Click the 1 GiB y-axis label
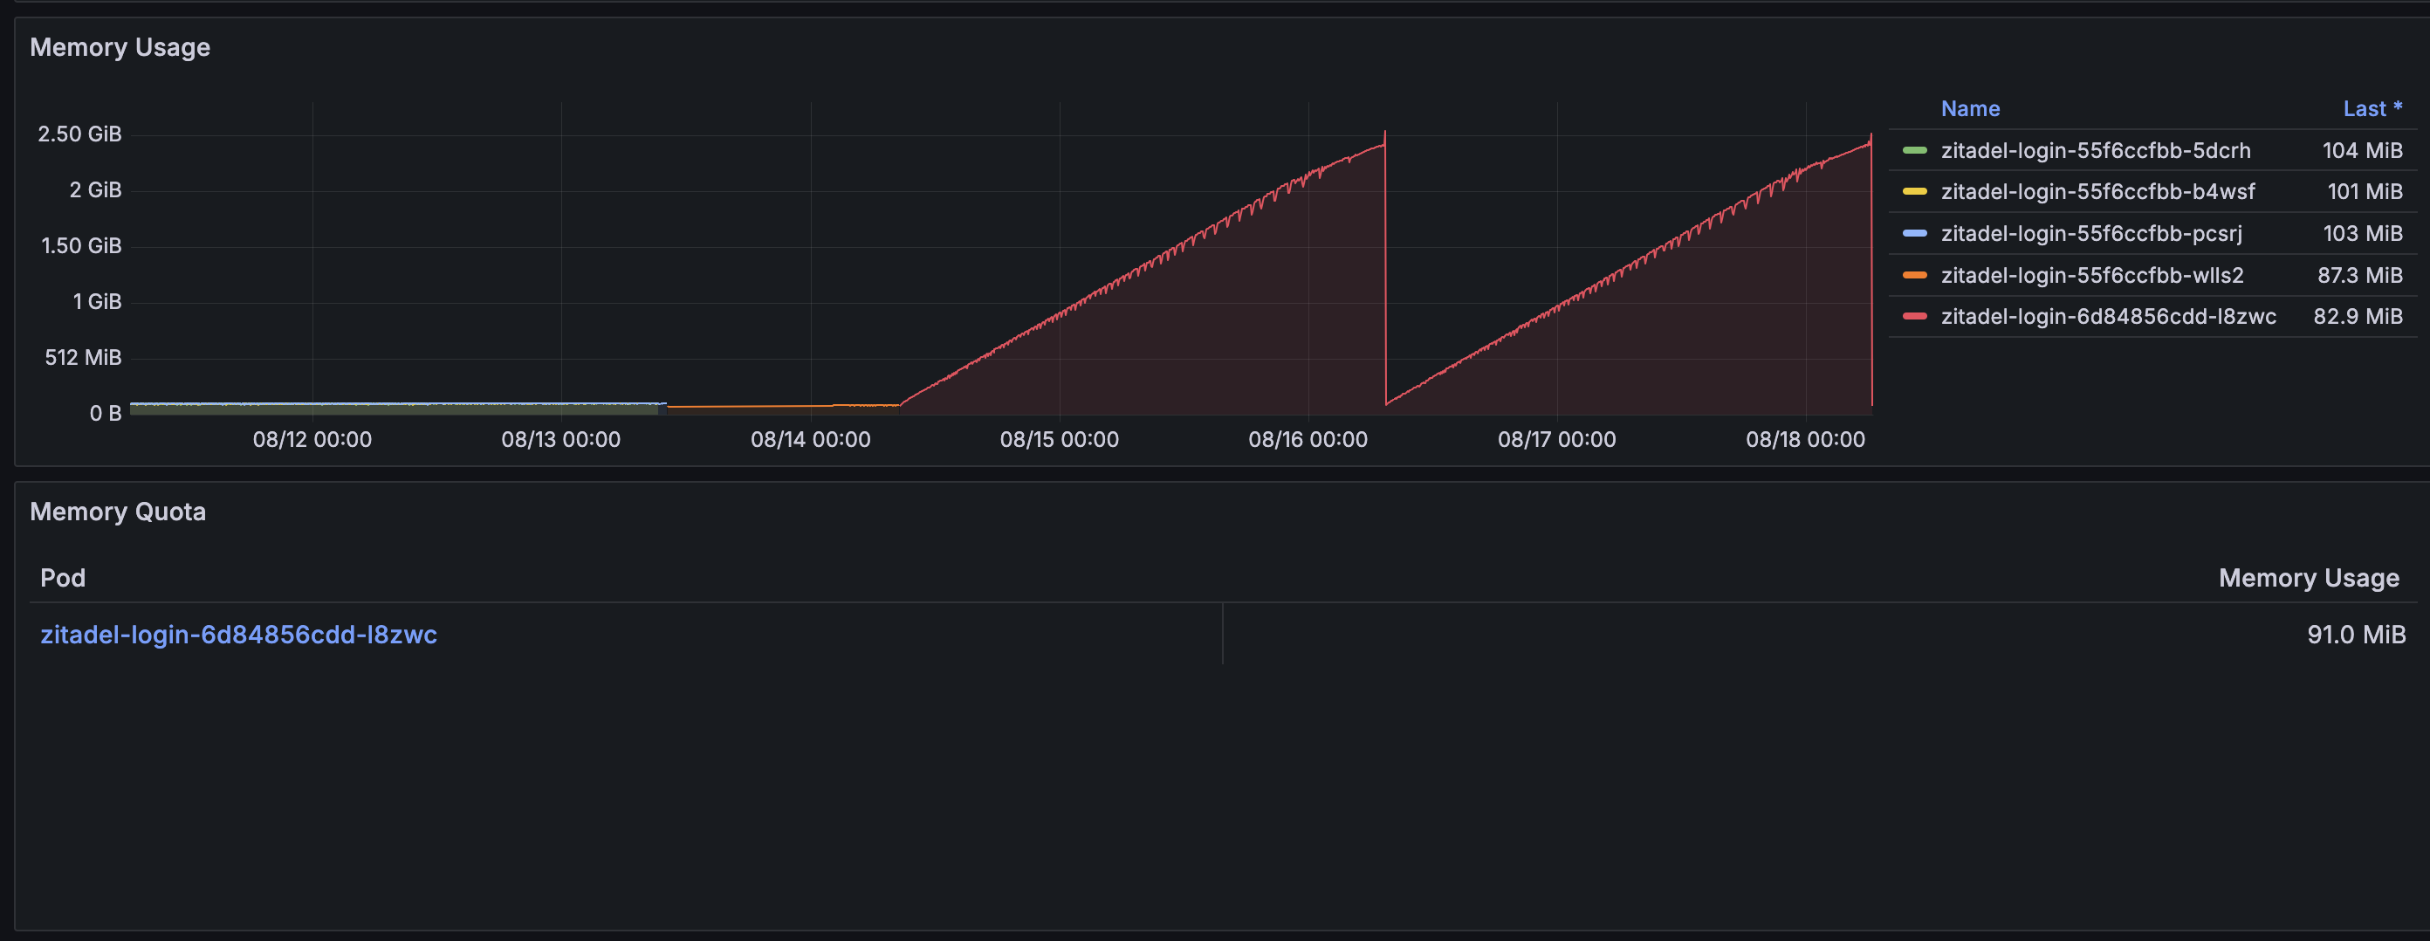 97,301
